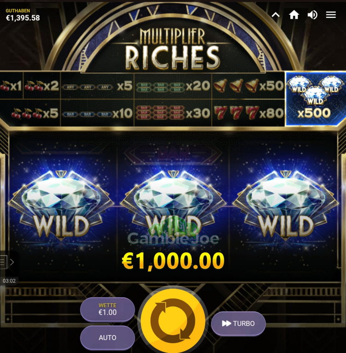Image resolution: width=346 pixels, height=353 pixels.
Task: Expand the side panel arrow
Action: click(x=12, y=262)
